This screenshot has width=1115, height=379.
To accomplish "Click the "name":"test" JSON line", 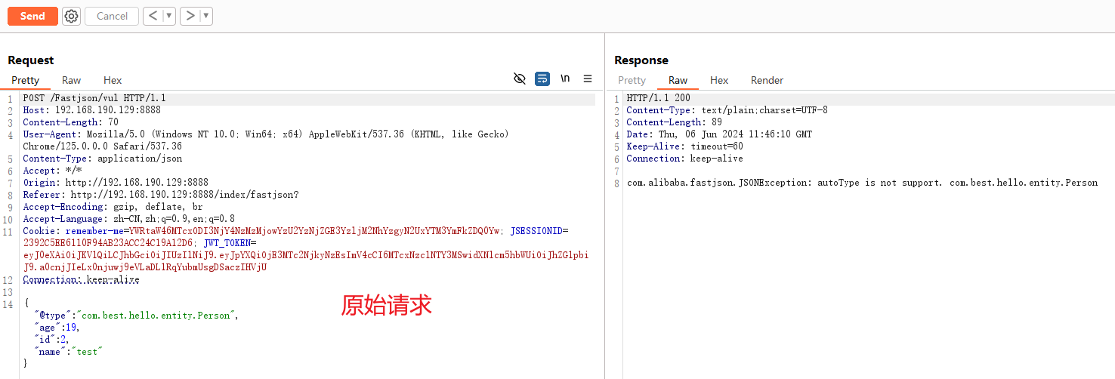I will click(68, 352).
